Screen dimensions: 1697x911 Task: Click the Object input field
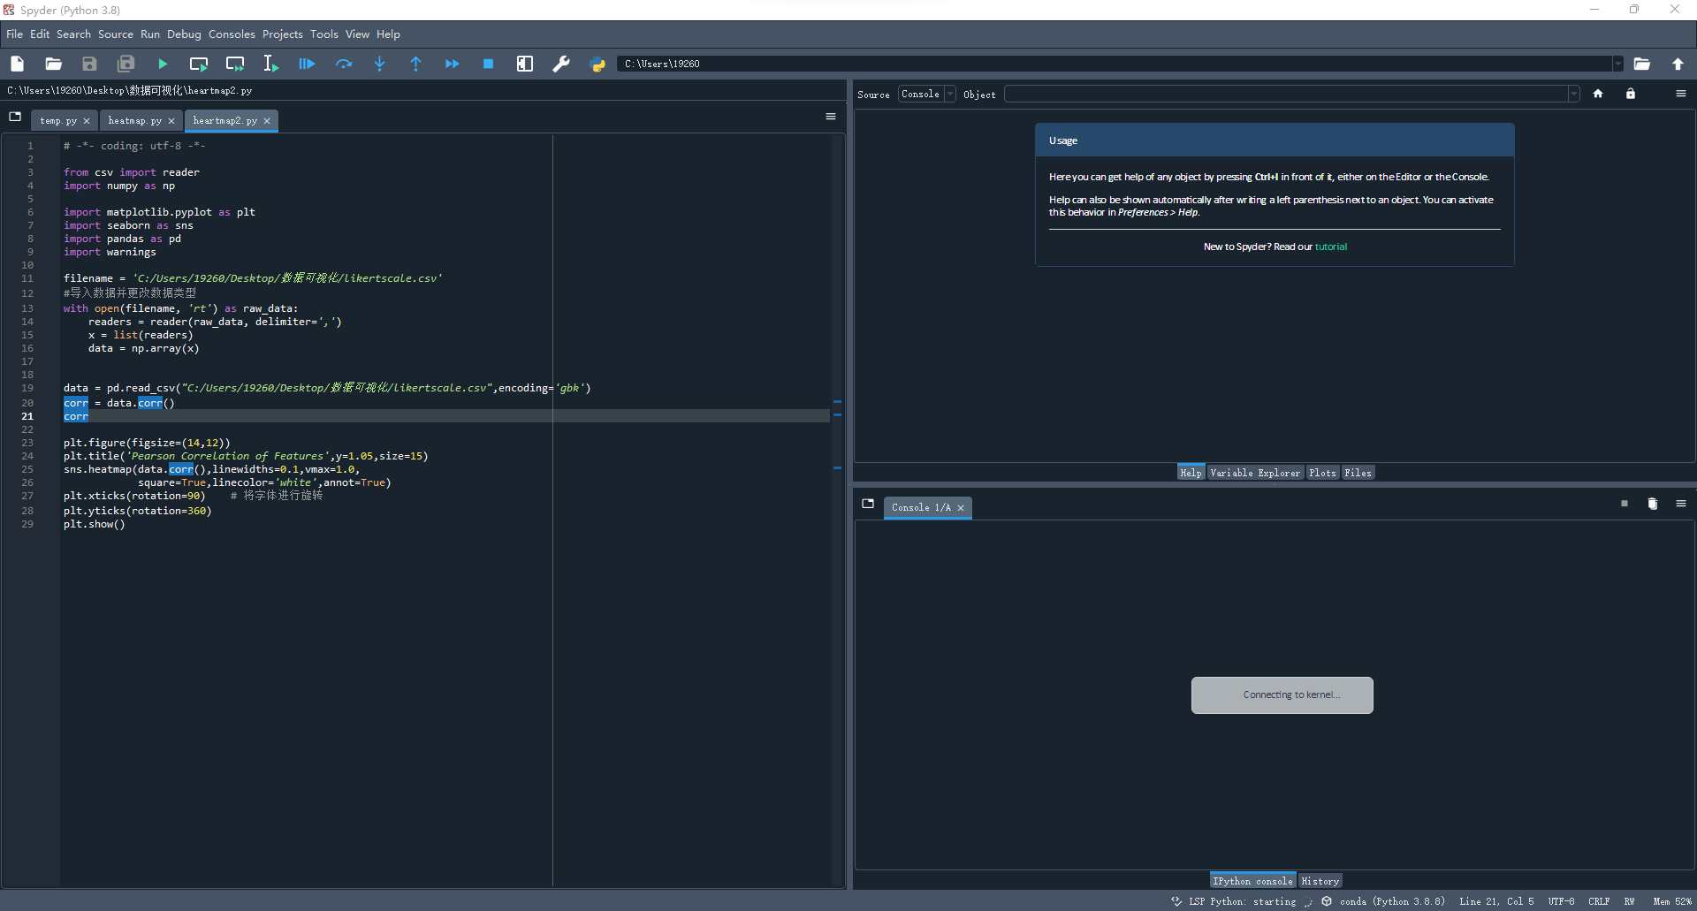(1286, 94)
